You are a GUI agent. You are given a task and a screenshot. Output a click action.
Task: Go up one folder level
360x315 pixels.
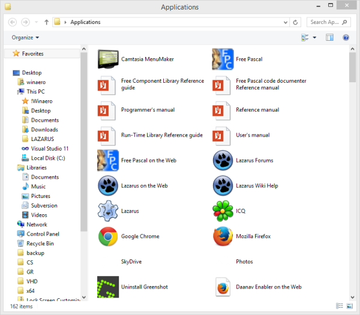click(x=46, y=22)
